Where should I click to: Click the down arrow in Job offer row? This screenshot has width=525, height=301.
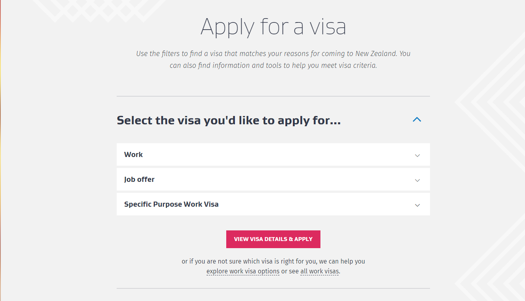(417, 180)
